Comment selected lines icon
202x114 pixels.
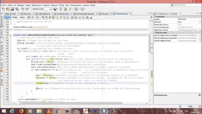(88, 17)
